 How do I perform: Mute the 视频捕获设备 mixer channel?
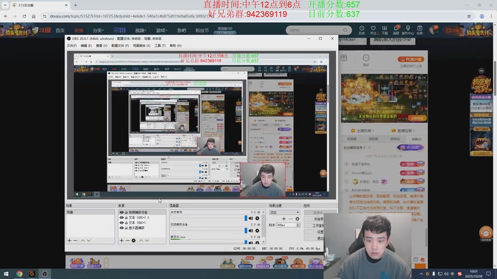251,231
